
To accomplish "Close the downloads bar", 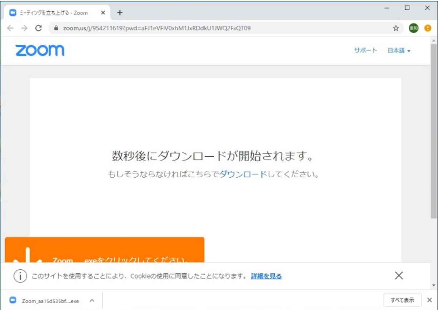I will 430,300.
